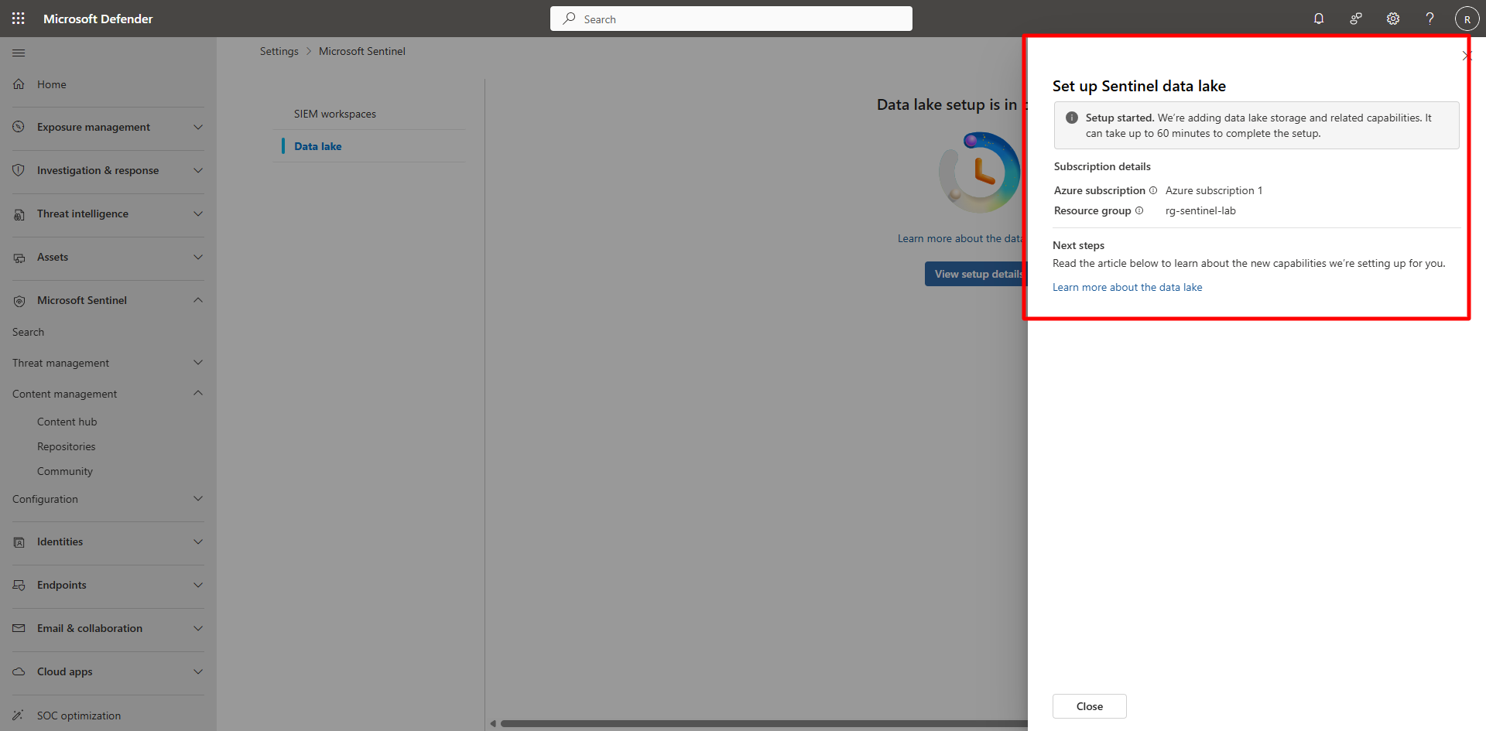Expand Investigation & response chevron
This screenshot has height=731, width=1486.
[198, 170]
